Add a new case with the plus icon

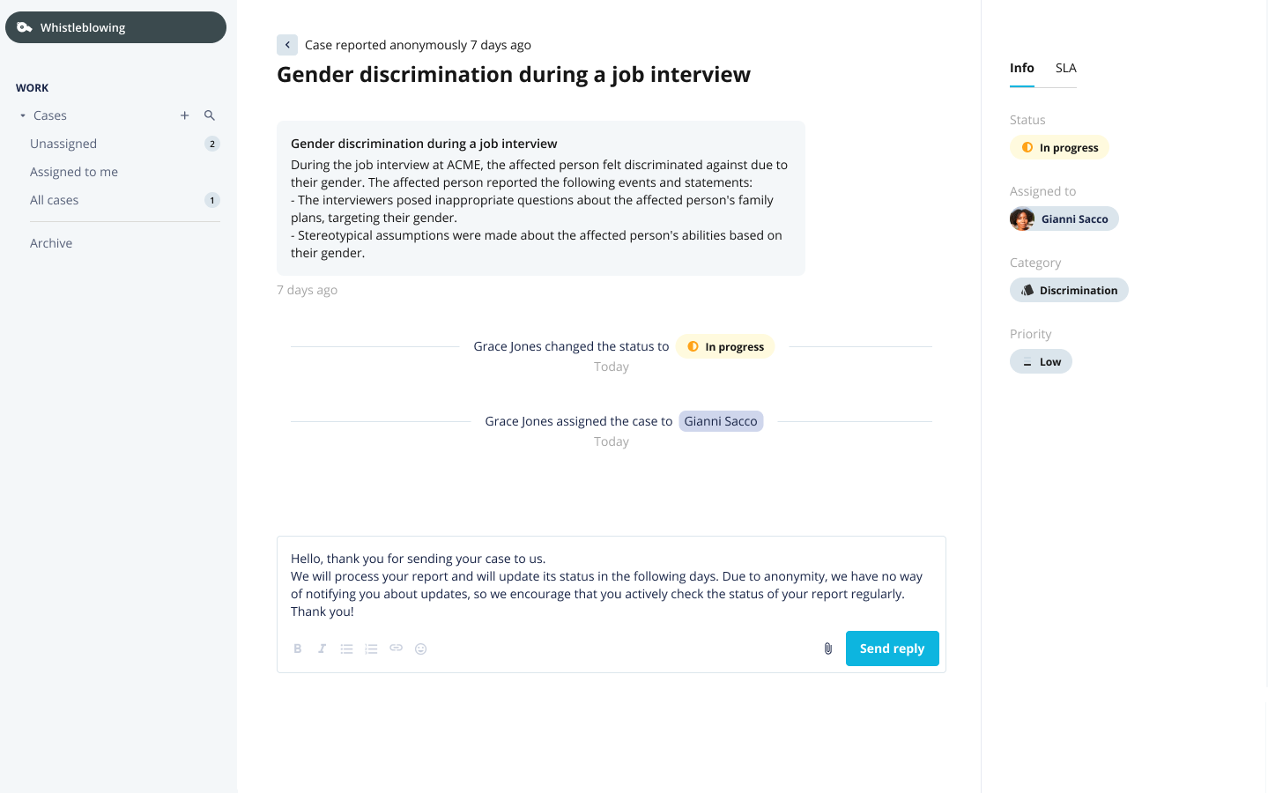tap(185, 115)
